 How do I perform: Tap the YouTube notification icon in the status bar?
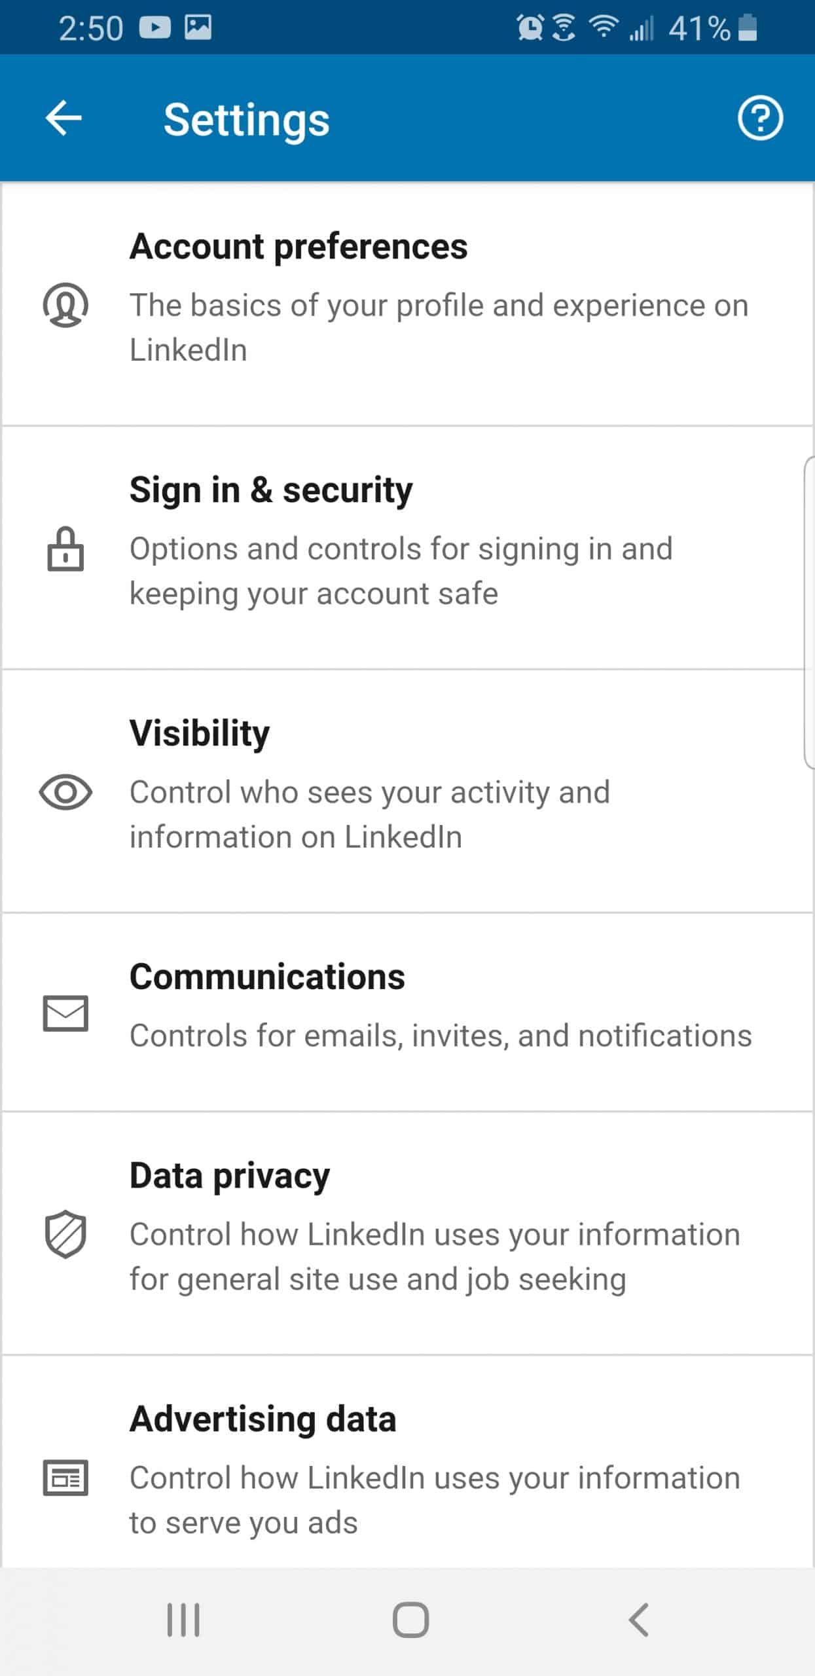tap(155, 27)
